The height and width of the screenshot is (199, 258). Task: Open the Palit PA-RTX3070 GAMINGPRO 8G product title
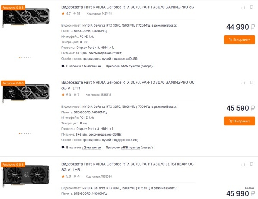pyautogui.click(x=134, y=6)
